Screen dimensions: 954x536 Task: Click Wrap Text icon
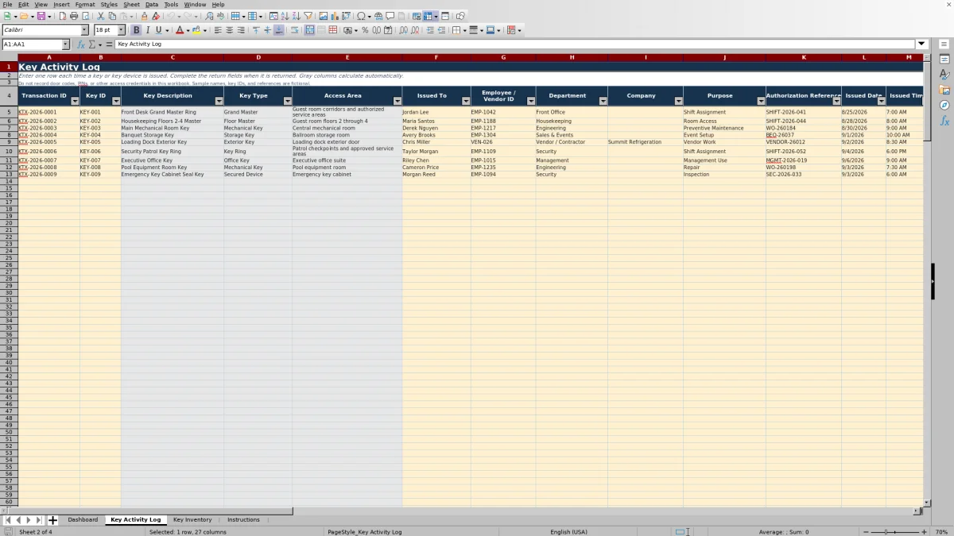click(x=294, y=30)
